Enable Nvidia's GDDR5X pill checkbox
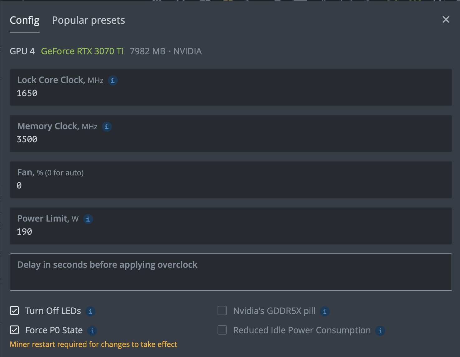 pos(222,311)
